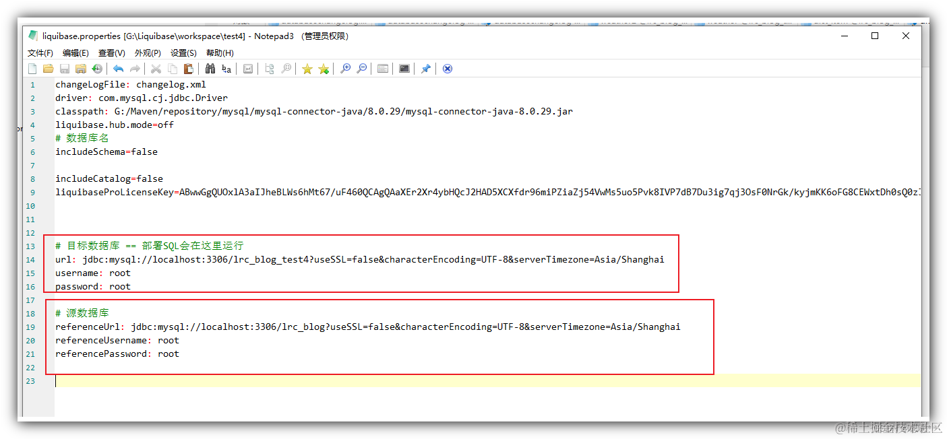
Task: Click the includeSchema=false line
Action: click(106, 152)
